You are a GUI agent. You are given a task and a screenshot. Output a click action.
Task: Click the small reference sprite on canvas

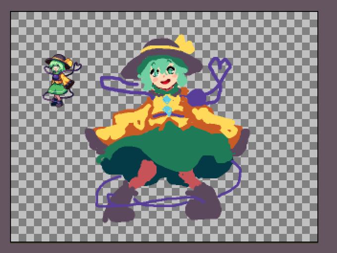point(62,81)
